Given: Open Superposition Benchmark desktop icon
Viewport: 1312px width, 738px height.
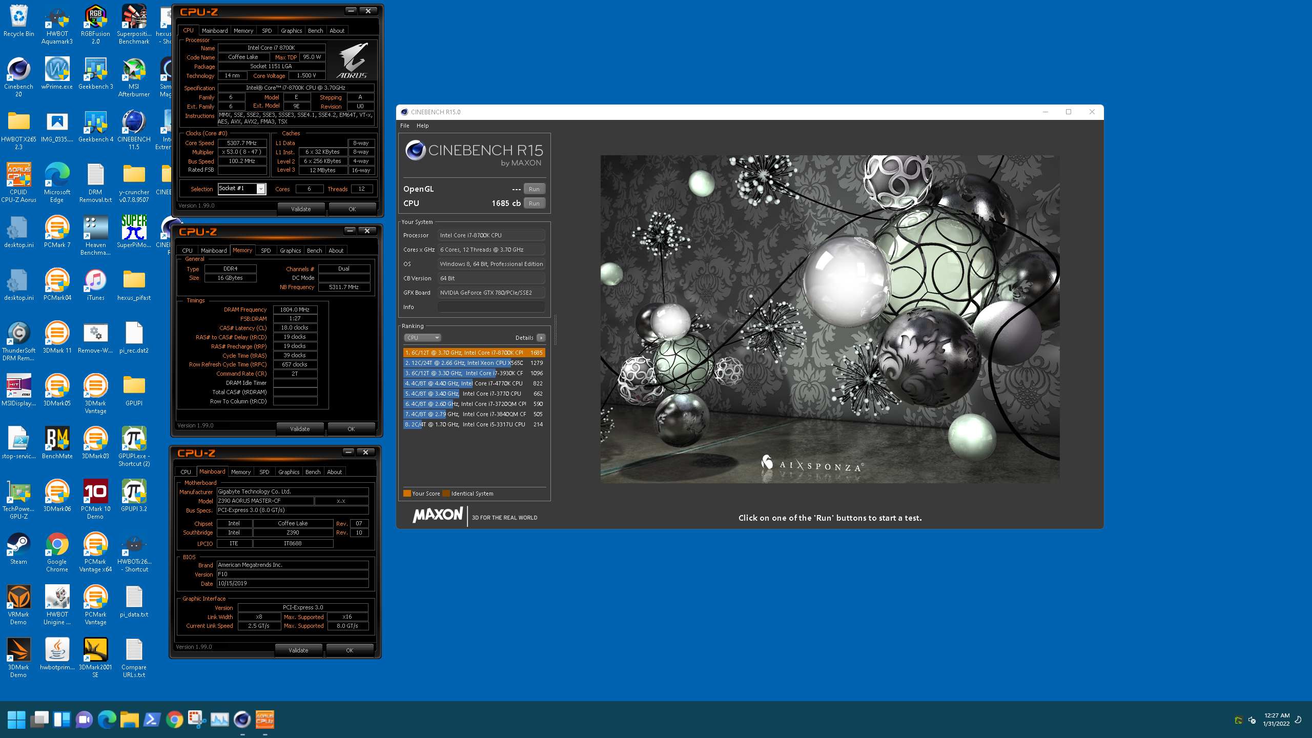Looking at the screenshot, I should (134, 25).
